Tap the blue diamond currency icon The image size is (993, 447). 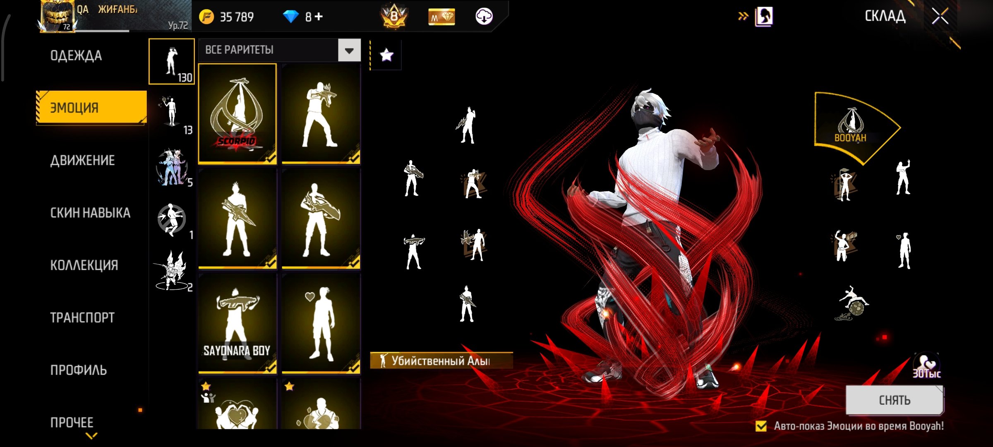coord(290,17)
